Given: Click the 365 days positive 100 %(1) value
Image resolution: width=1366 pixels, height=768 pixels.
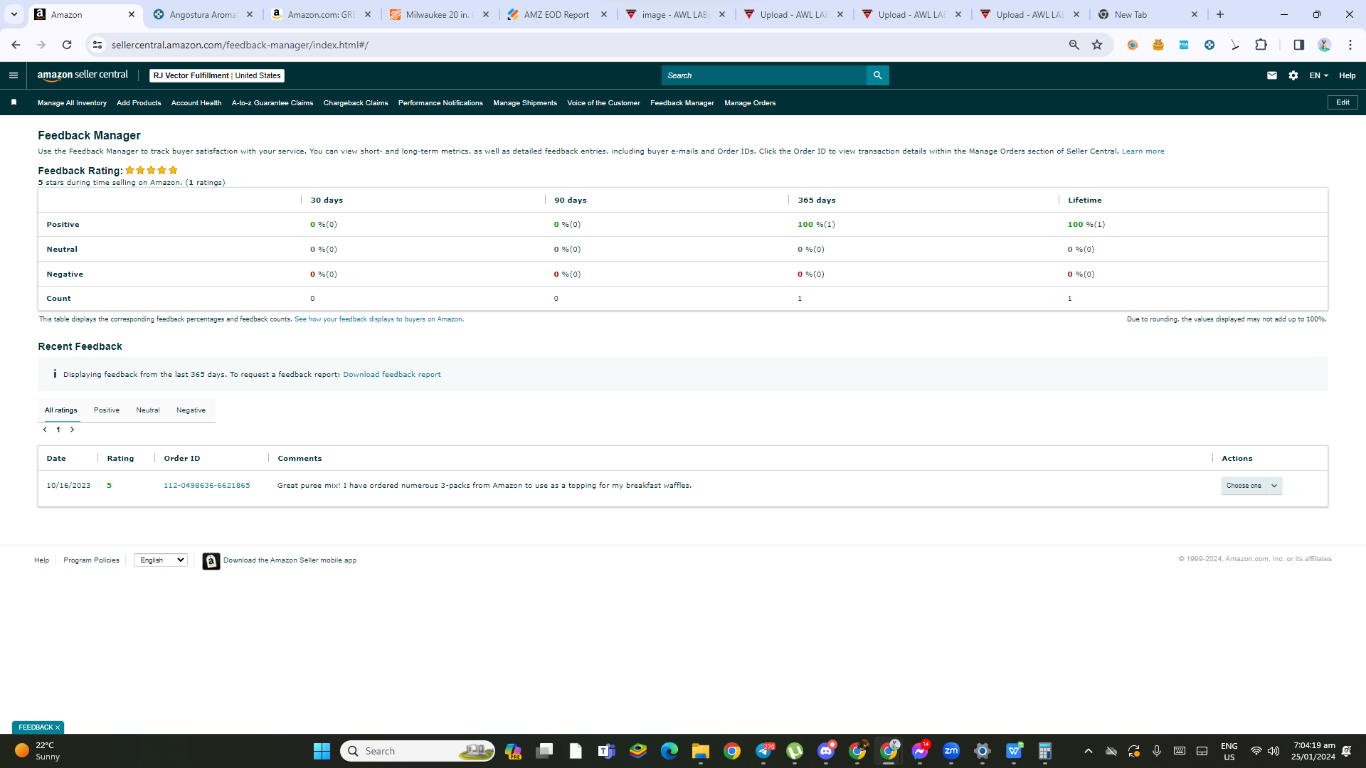Looking at the screenshot, I should click(816, 225).
